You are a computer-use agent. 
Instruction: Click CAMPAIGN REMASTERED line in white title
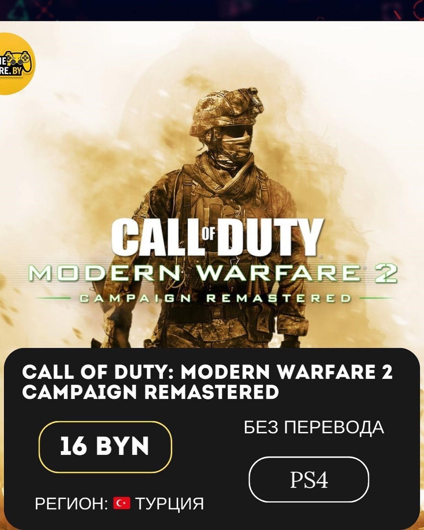click(150, 392)
